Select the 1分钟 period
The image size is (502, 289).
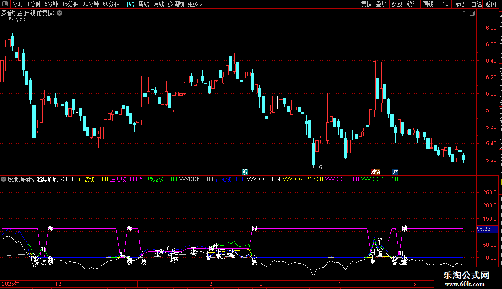(x=34, y=4)
